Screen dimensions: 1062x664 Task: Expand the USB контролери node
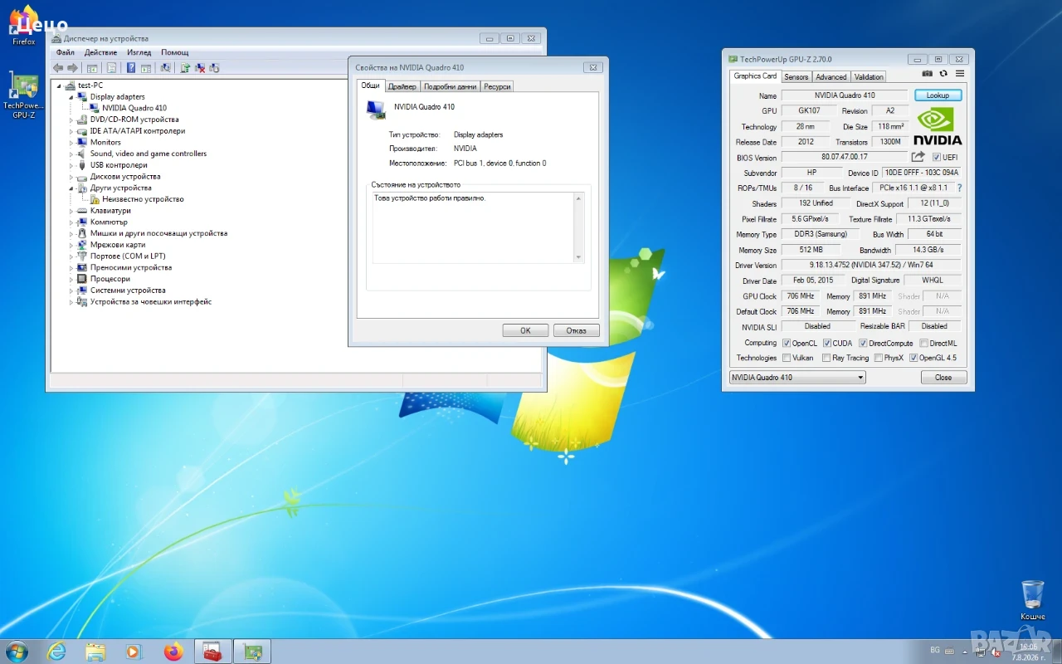[x=71, y=165]
